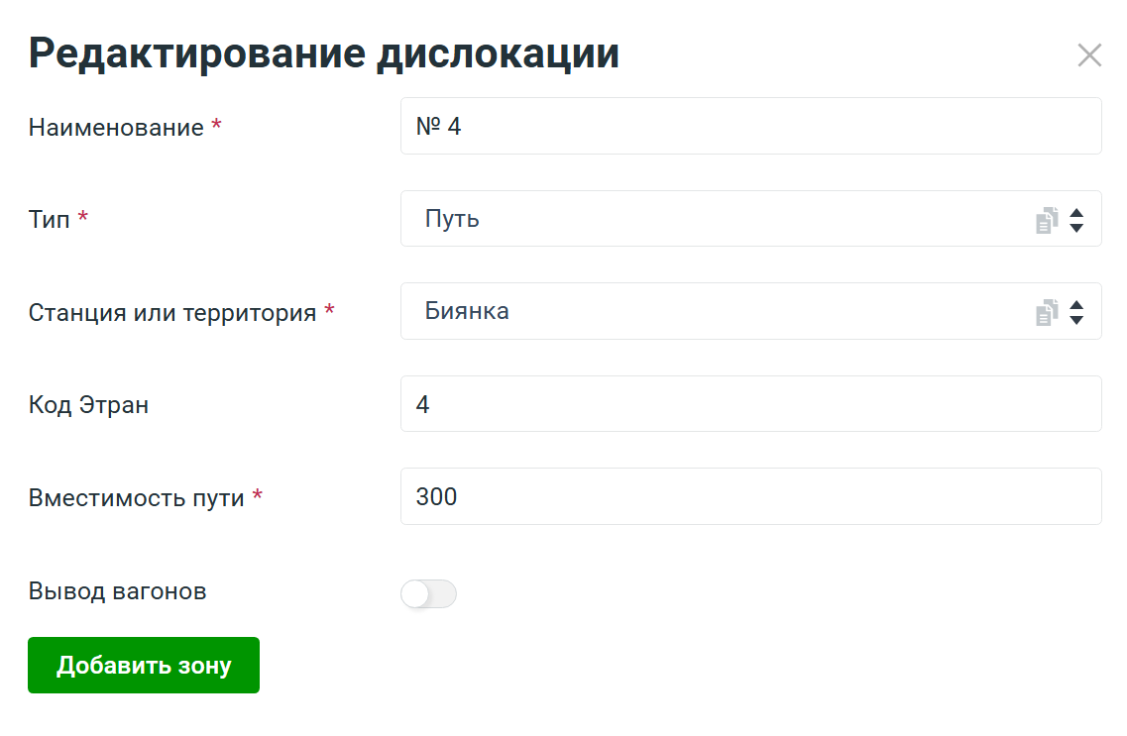Viewport: 1127px width, 736px height.
Task: Focus the Наименование field containing № 4
Action: 750,127
